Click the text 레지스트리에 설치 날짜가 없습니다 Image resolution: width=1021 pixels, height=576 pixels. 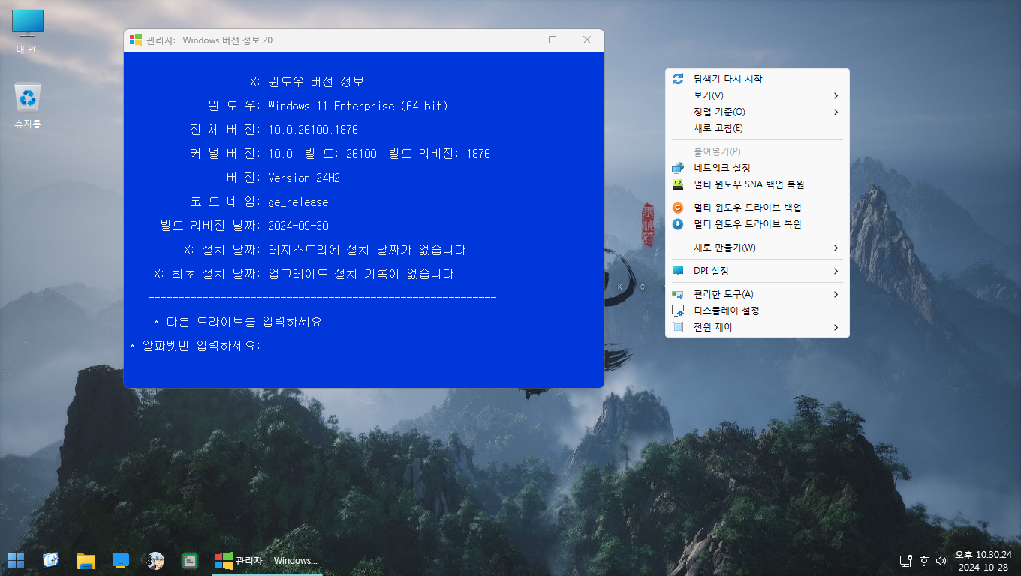click(x=367, y=250)
